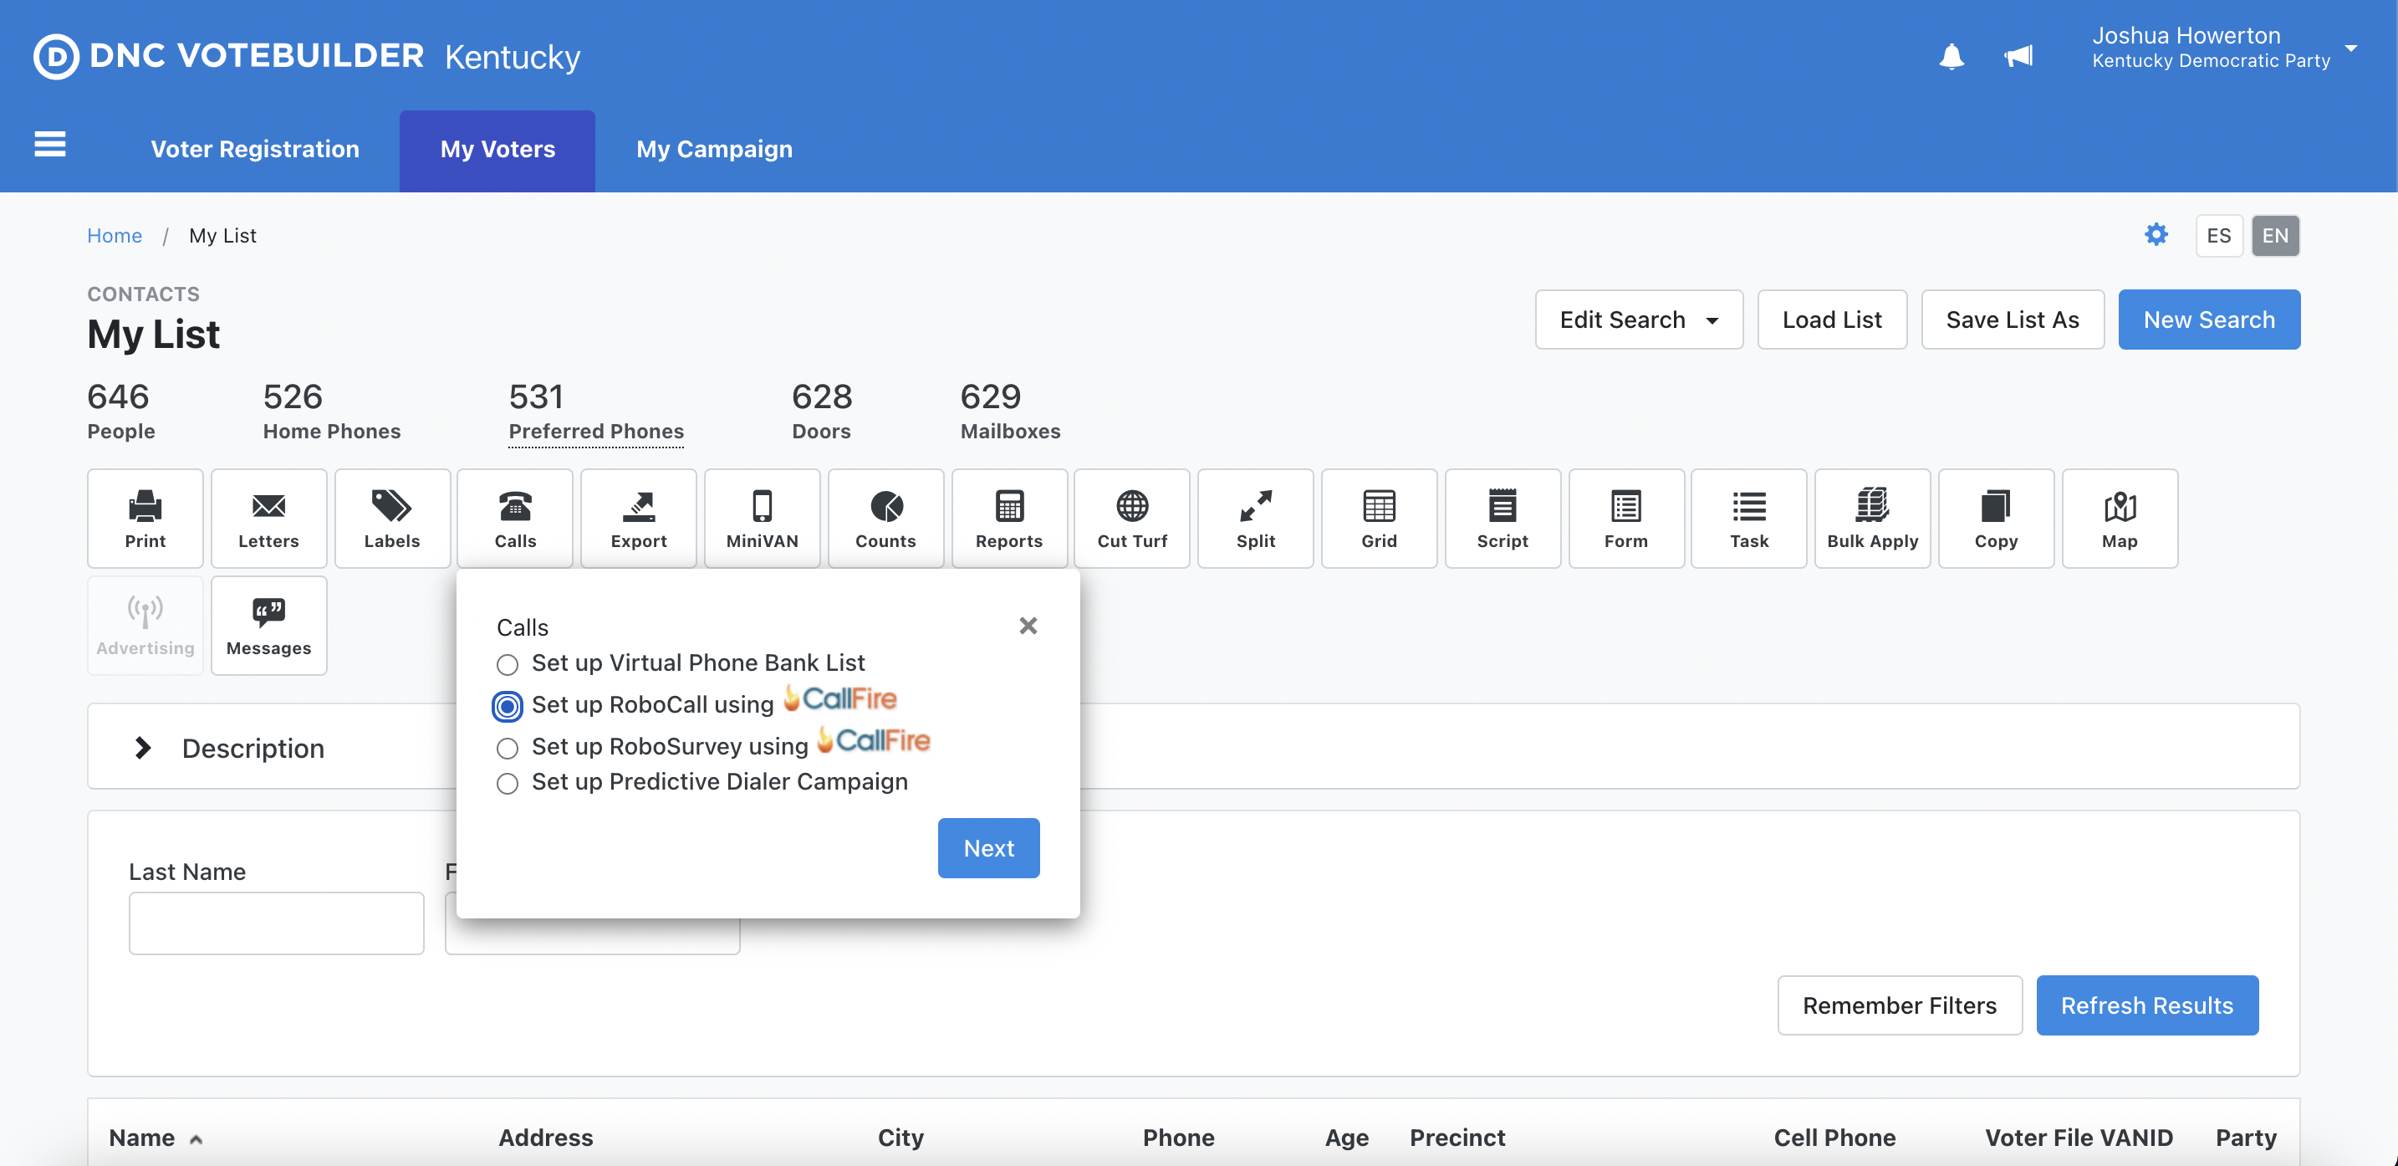Click the Refresh Results button
This screenshot has width=2398, height=1166.
point(2146,1005)
